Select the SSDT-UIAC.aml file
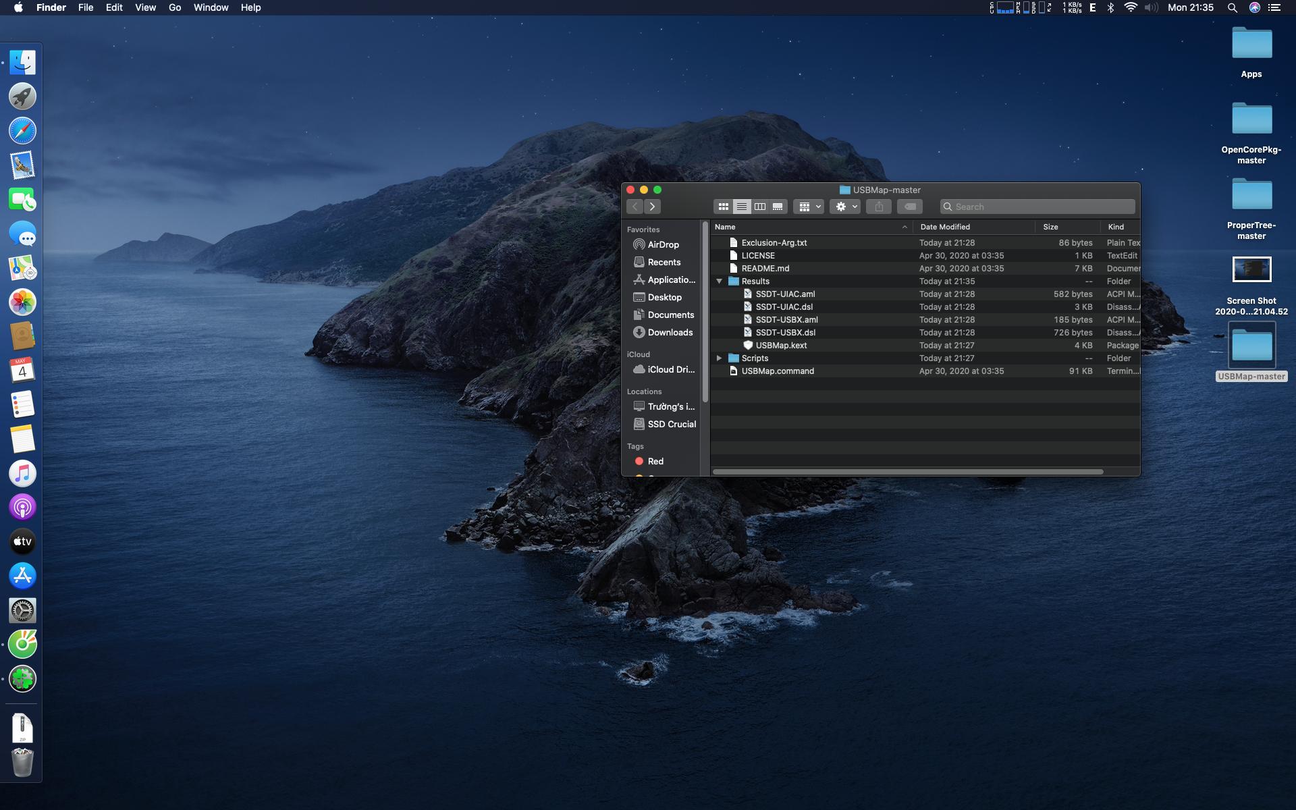Image resolution: width=1296 pixels, height=810 pixels. coord(925,294)
